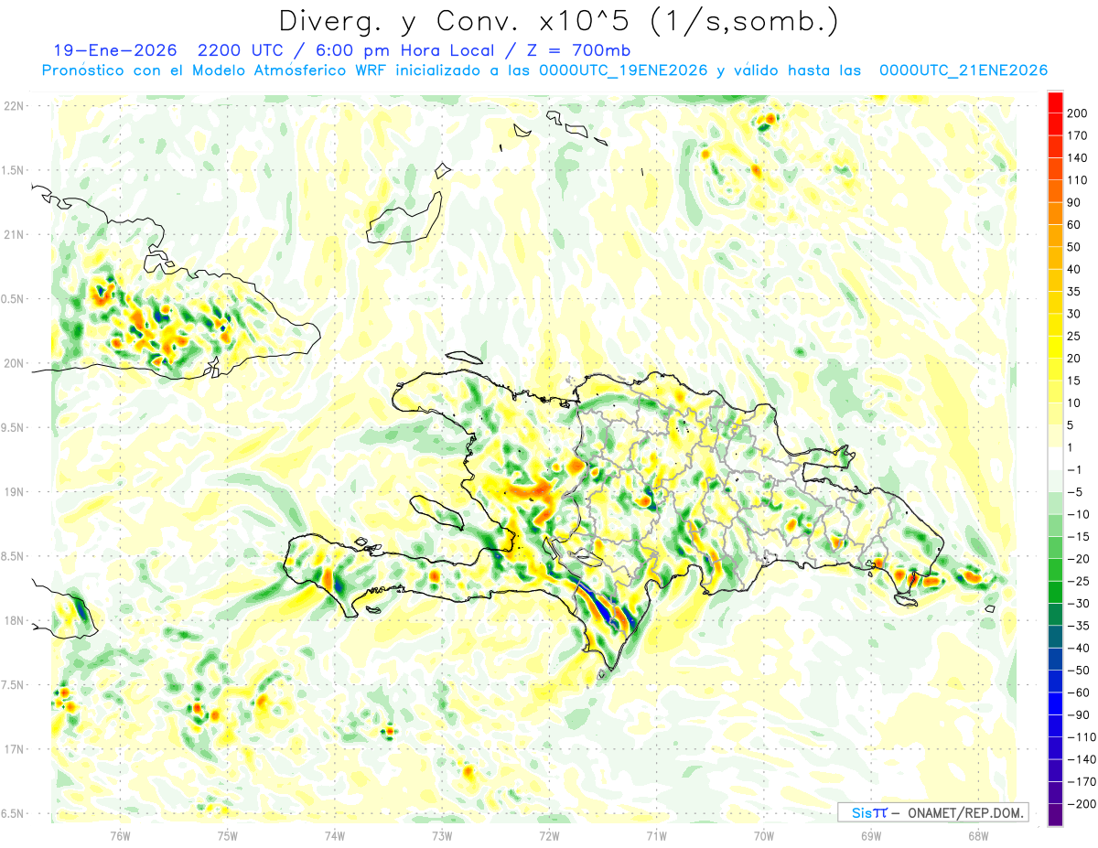Click the '-200' color scale label

tap(1081, 803)
